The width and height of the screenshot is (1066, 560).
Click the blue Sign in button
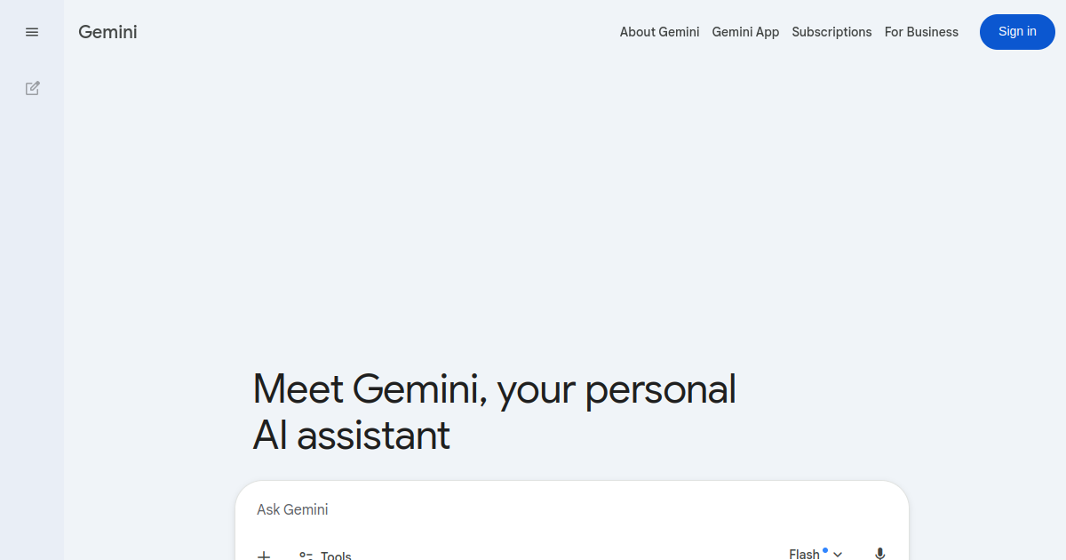click(x=1017, y=32)
